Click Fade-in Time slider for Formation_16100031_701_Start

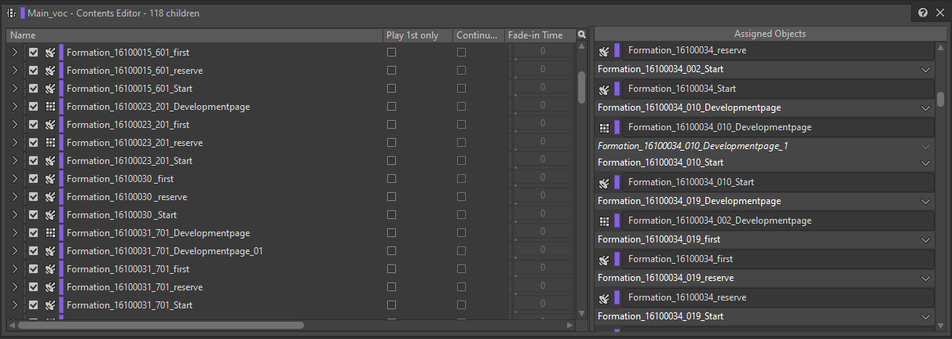tap(542, 305)
